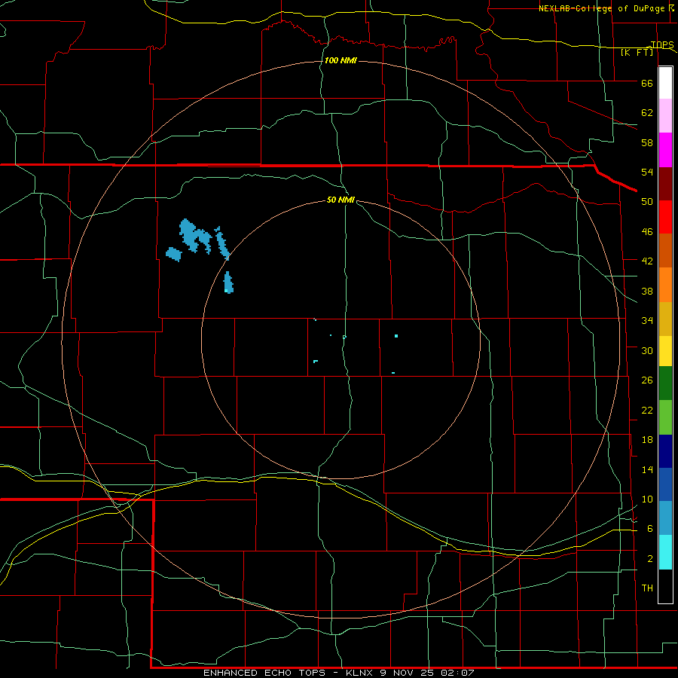The height and width of the screenshot is (678, 678).
Task: Select the bright red legend swatch
Action: click(x=665, y=217)
